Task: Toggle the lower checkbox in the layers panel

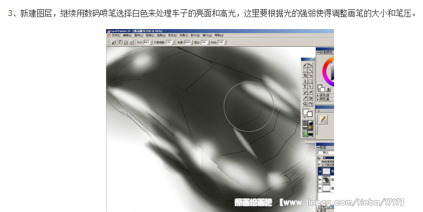Action: (x=319, y=165)
